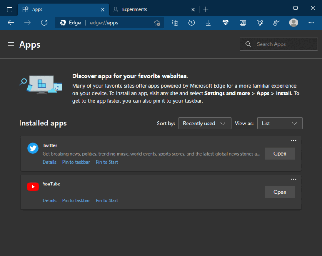Click the Twitter app bird icon
Image resolution: width=322 pixels, height=256 pixels.
(x=33, y=148)
